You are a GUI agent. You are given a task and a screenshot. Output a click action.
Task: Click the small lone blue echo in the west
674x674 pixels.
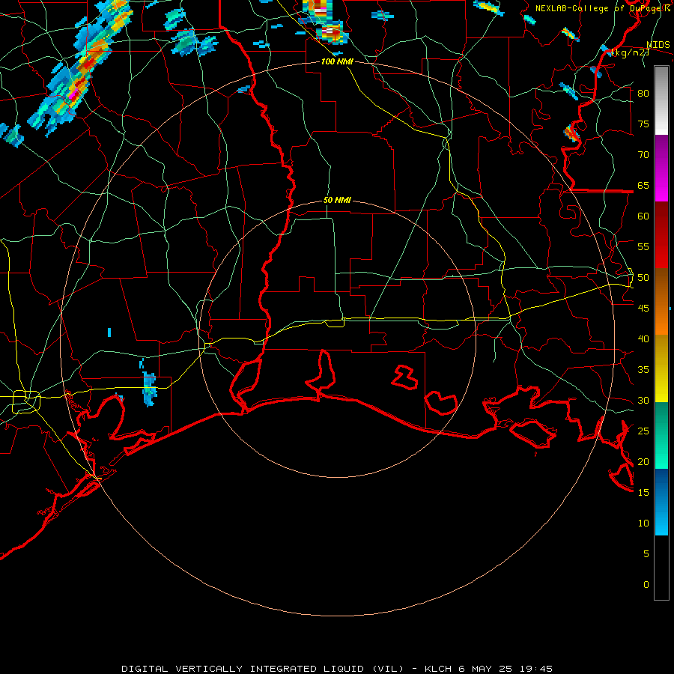(x=109, y=333)
